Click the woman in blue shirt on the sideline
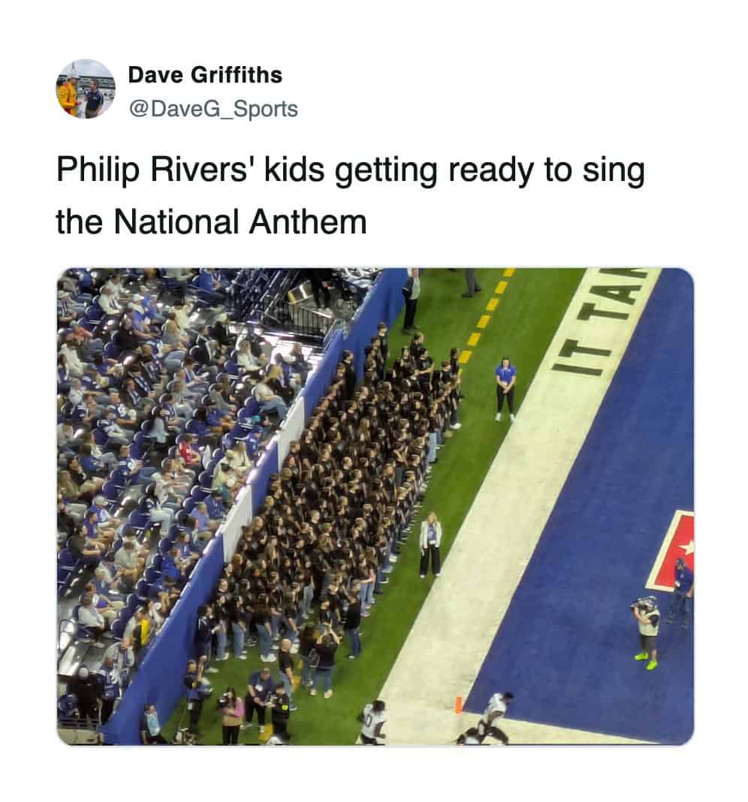748x802 pixels. (x=505, y=389)
